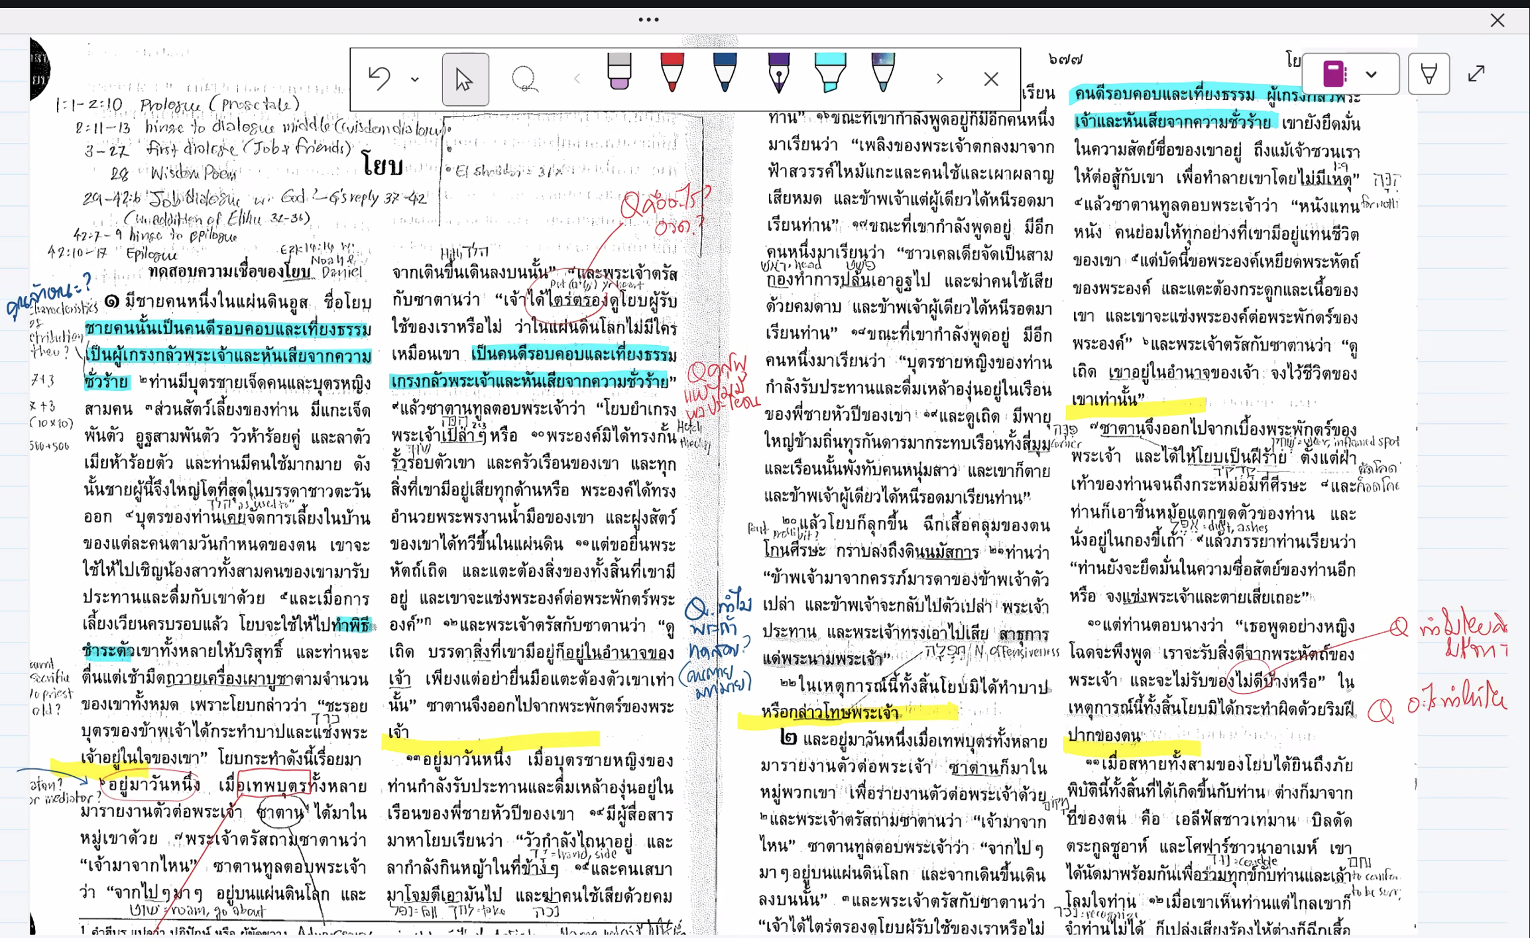Click the handwritten "Wisdom Poem" note

[192, 174]
